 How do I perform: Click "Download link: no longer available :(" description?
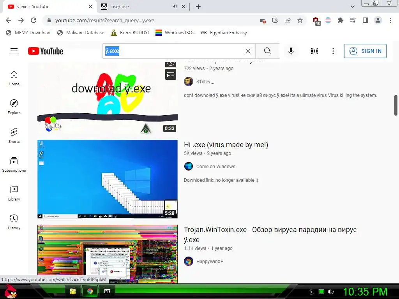pyautogui.click(x=221, y=180)
